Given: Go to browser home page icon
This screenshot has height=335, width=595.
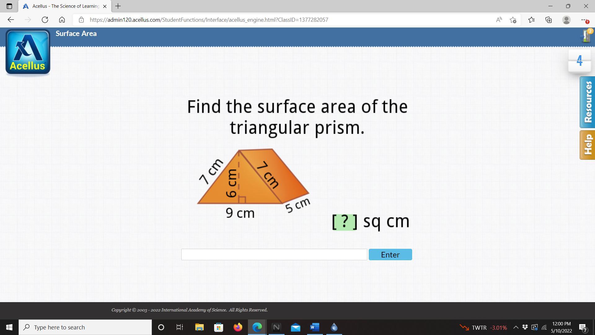Looking at the screenshot, I should (x=62, y=20).
